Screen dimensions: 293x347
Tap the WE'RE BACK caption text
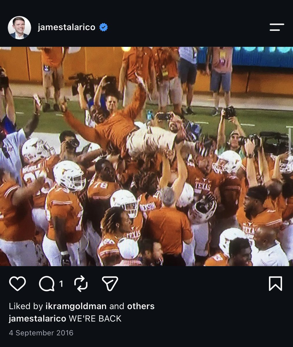[95, 318]
